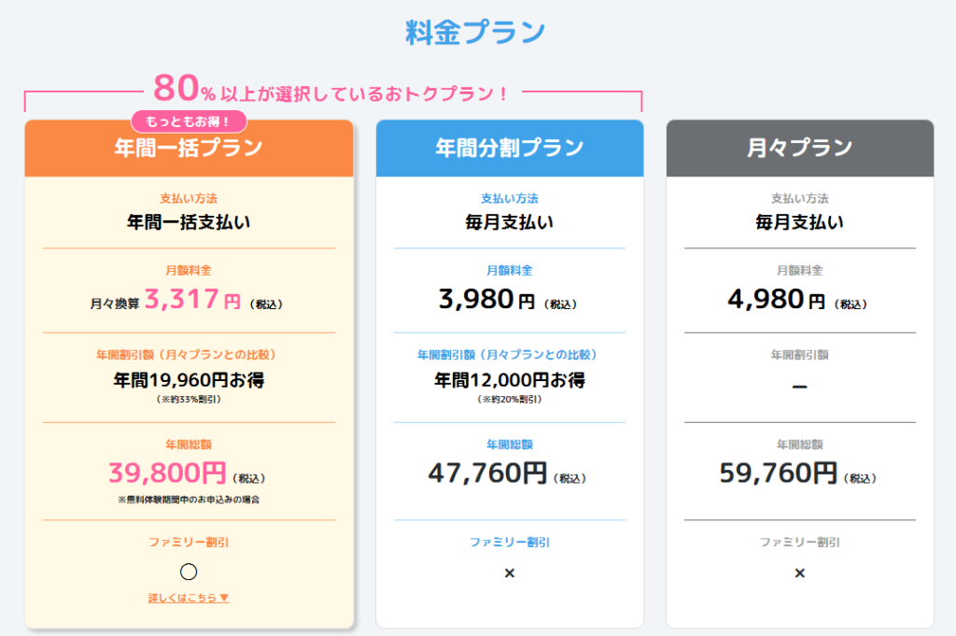This screenshot has width=956, height=636.
Task: Click the 年間12,000円お得 discount text
Action: pyautogui.click(x=510, y=380)
